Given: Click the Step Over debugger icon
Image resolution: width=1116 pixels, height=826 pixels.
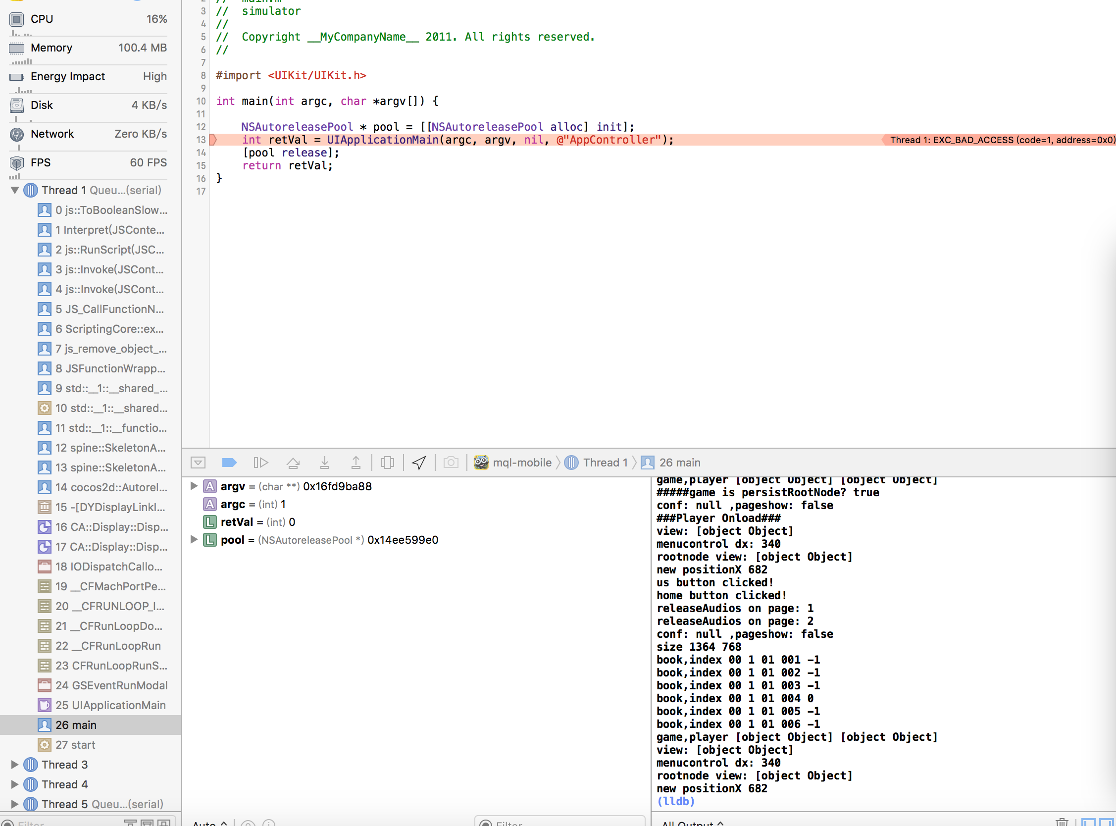Looking at the screenshot, I should point(293,463).
